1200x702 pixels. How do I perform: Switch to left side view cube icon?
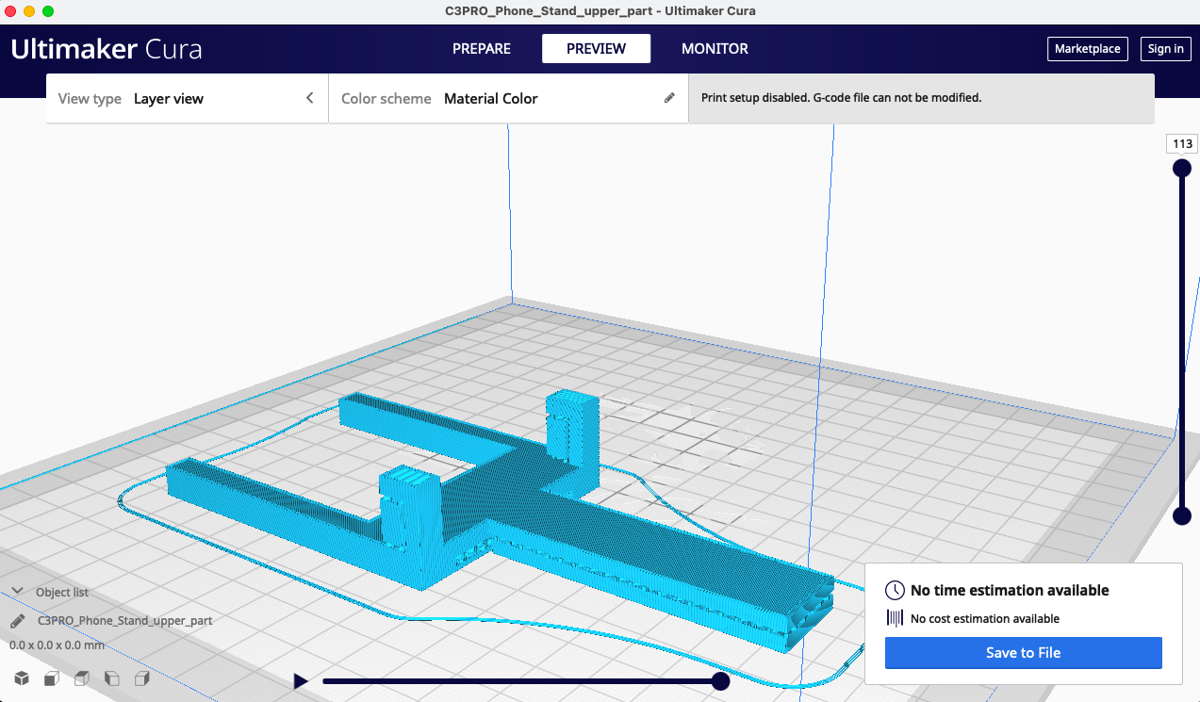click(112, 678)
